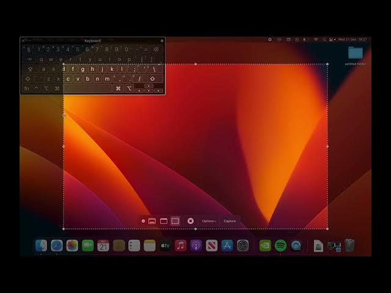Viewport: 391px width, 293px height.
Task: Launch Apple TV from the Dock
Action: click(165, 245)
